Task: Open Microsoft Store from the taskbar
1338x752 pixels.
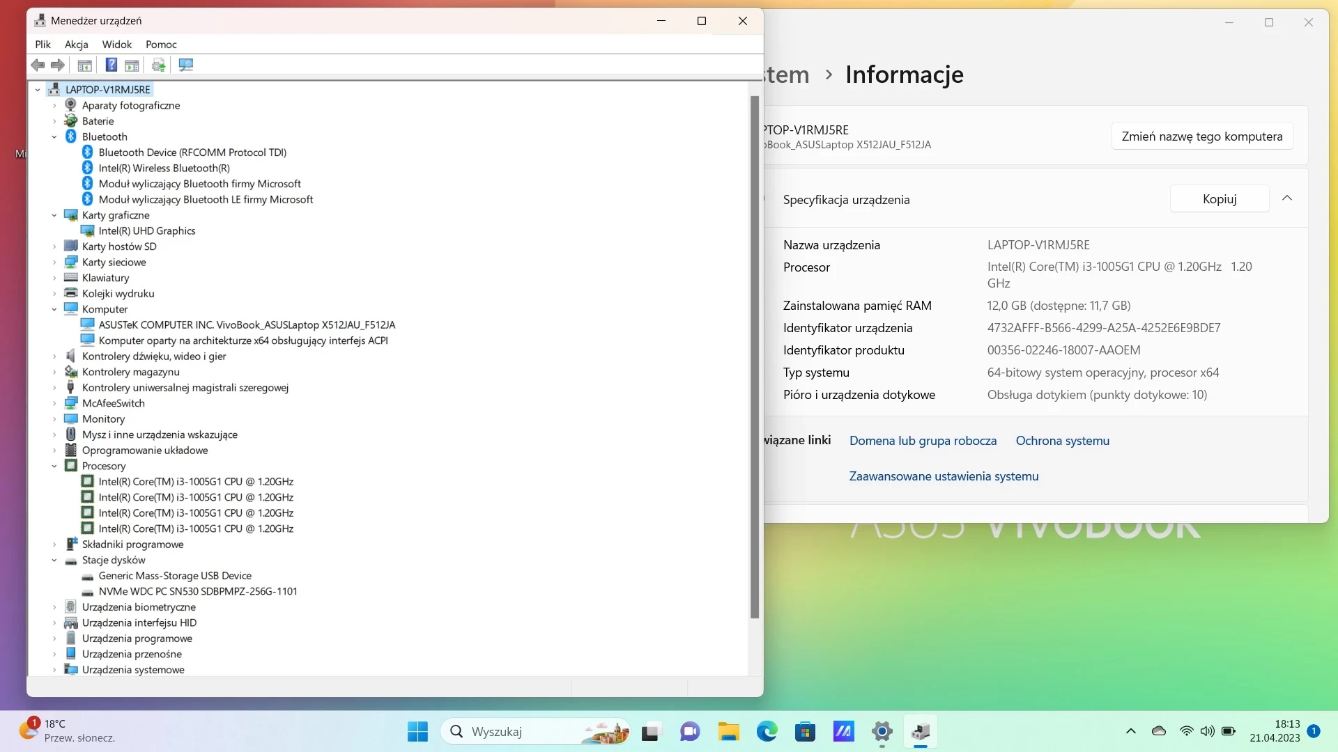Action: (806, 731)
